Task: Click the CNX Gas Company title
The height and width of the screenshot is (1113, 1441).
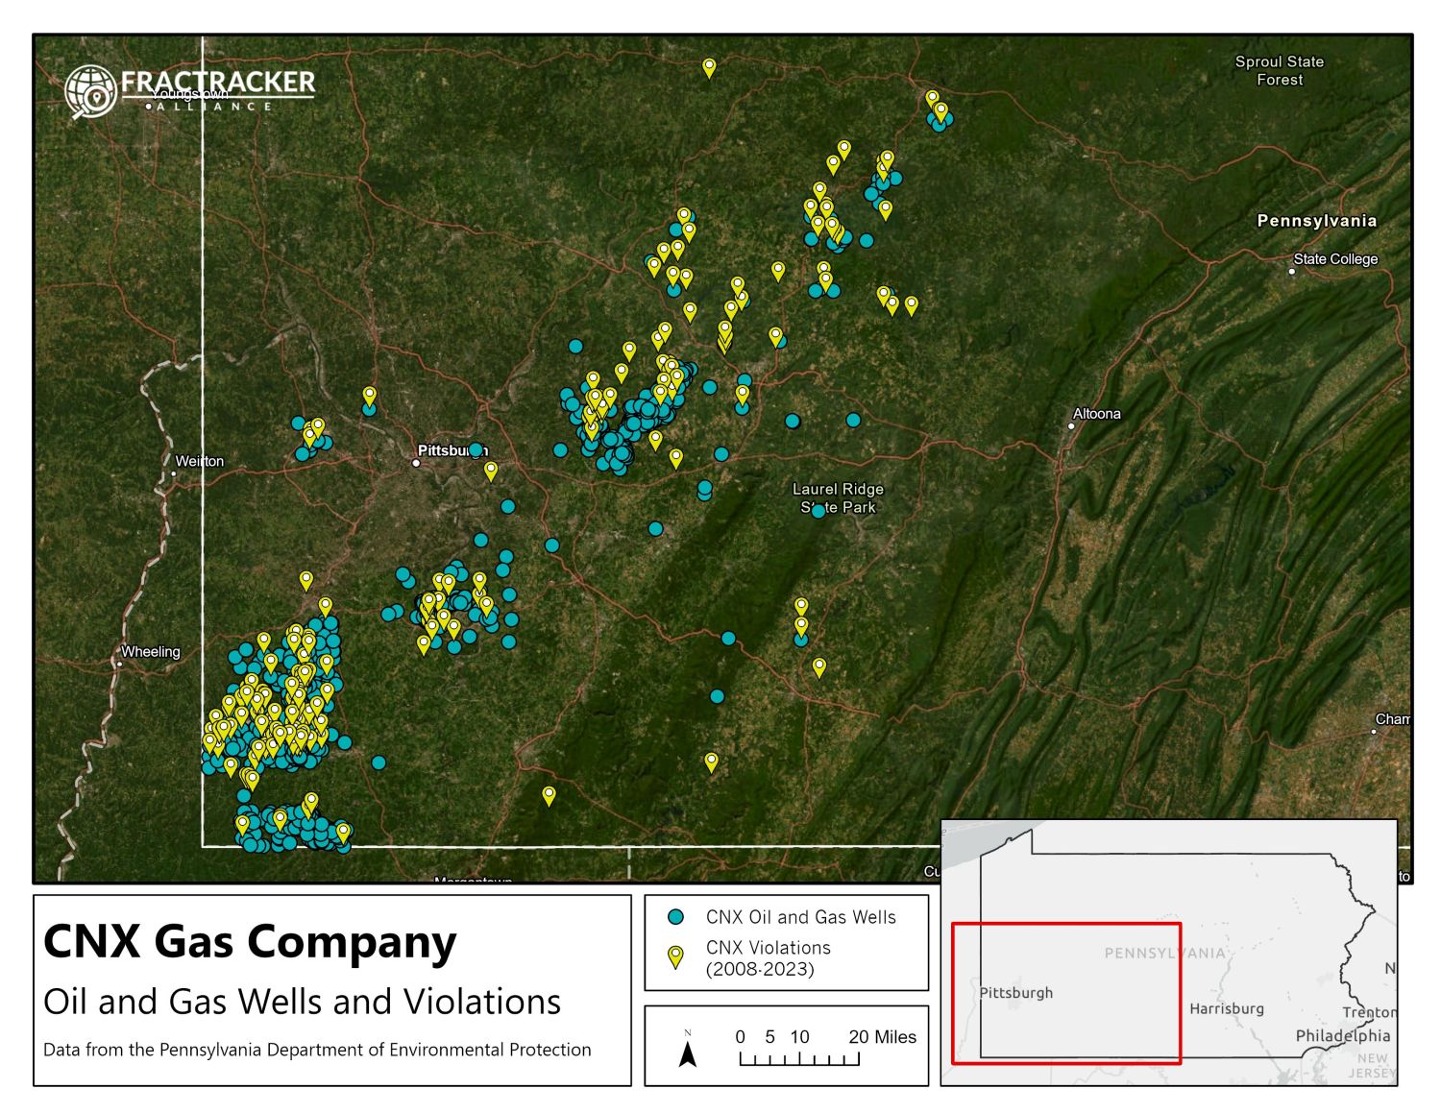Action: pyautogui.click(x=250, y=940)
